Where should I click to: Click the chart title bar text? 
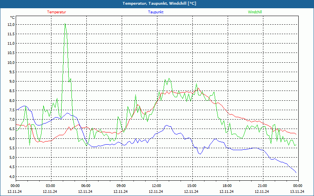[159, 4]
